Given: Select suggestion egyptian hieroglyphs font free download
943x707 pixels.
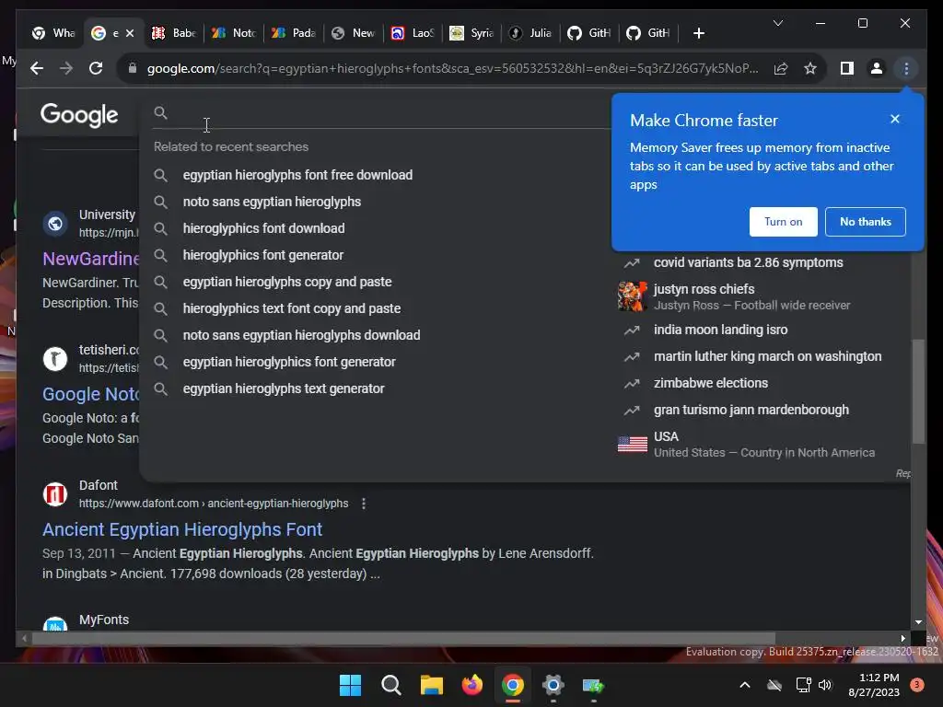Looking at the screenshot, I should [x=297, y=175].
